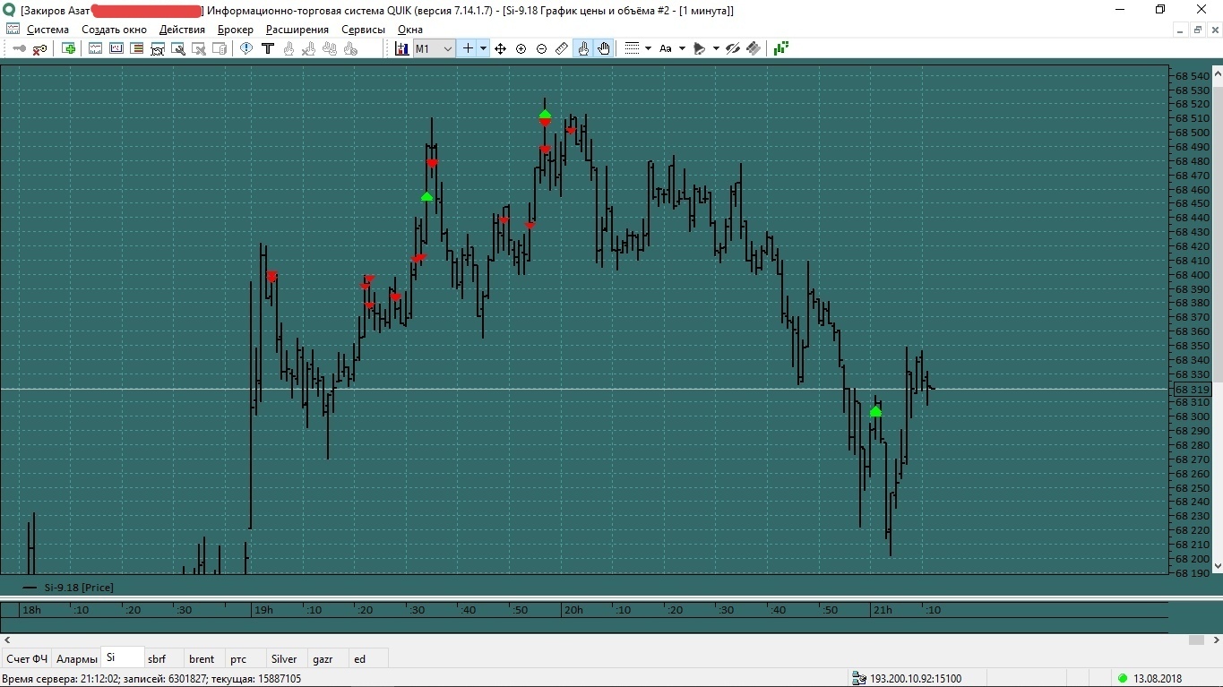Click the green blocks icon

click(x=781, y=48)
